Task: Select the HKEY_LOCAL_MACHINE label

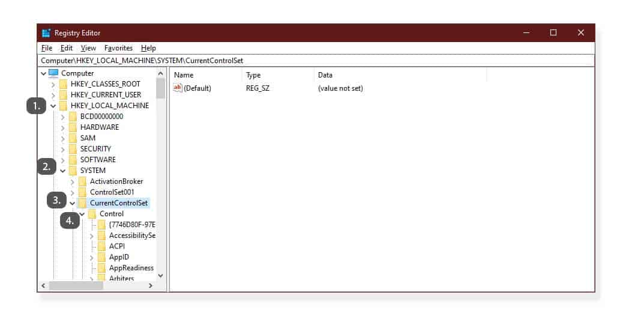Action: tap(110, 106)
